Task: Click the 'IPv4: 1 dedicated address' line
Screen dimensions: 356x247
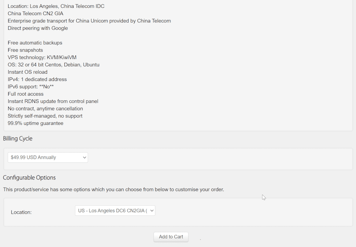Action: point(37,80)
